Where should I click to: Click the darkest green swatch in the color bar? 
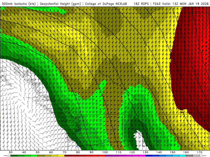14,156
